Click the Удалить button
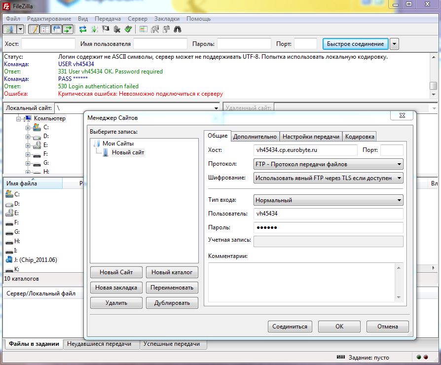The width and height of the screenshot is (441, 365). (116, 303)
